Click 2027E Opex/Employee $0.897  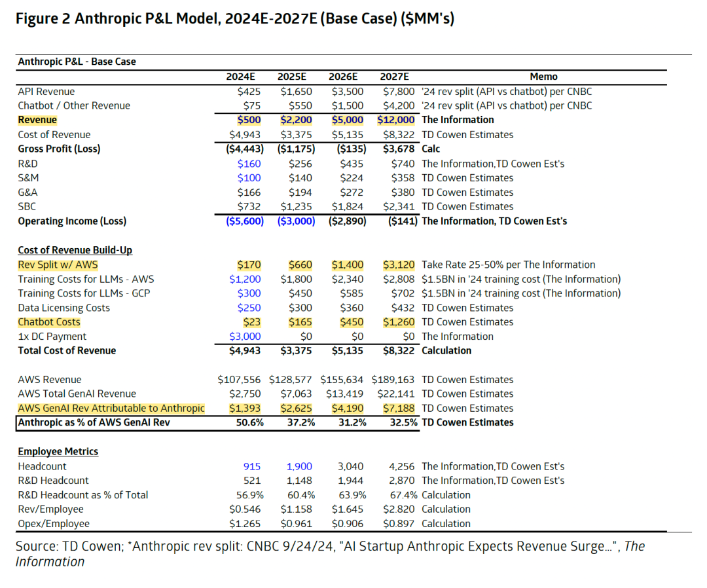tap(399, 524)
